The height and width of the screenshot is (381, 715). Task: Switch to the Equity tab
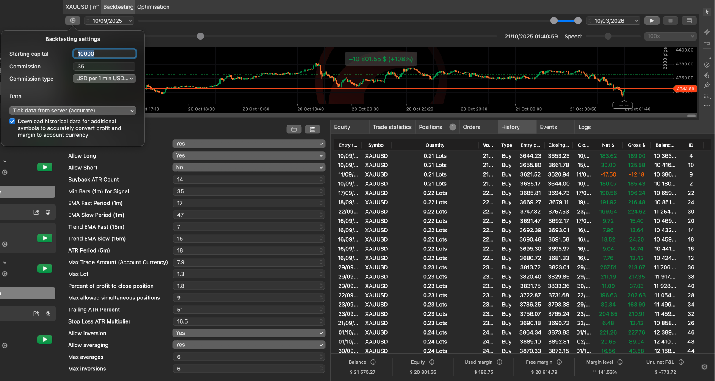pos(342,127)
